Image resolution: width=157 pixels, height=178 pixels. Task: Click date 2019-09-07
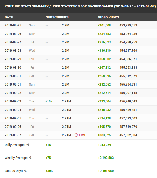(13, 135)
